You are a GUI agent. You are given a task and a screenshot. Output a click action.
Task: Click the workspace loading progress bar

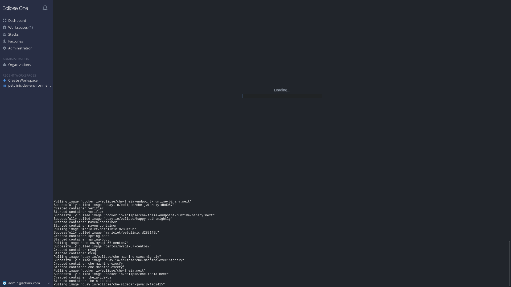(x=282, y=96)
